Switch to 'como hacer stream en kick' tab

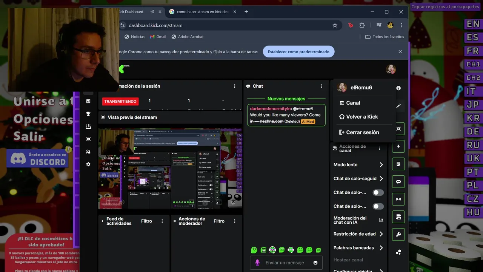[203, 12]
